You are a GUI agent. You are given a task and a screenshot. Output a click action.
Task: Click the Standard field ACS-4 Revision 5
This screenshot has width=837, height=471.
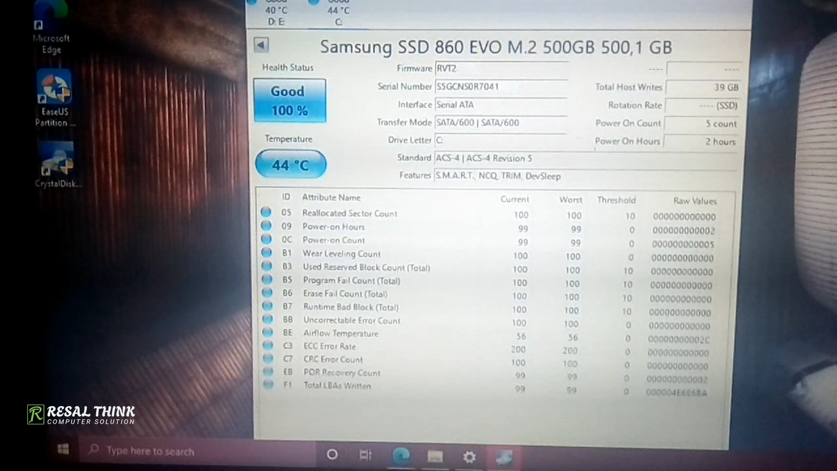pyautogui.click(x=586, y=158)
